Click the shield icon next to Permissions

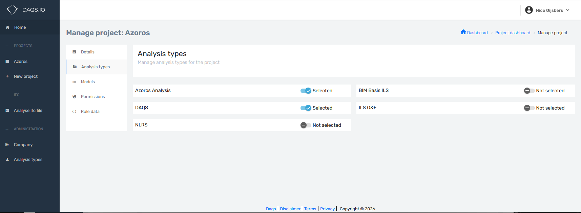74,97
